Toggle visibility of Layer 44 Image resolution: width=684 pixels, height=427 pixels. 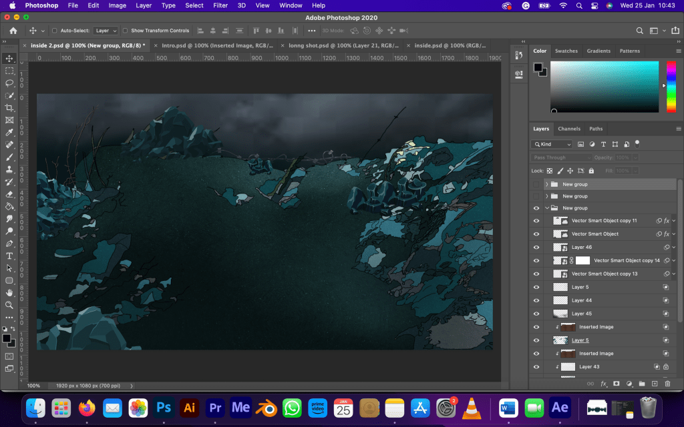(x=536, y=300)
